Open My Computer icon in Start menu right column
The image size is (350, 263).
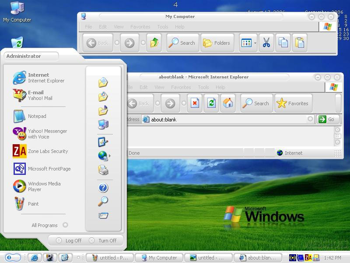pyautogui.click(x=103, y=124)
